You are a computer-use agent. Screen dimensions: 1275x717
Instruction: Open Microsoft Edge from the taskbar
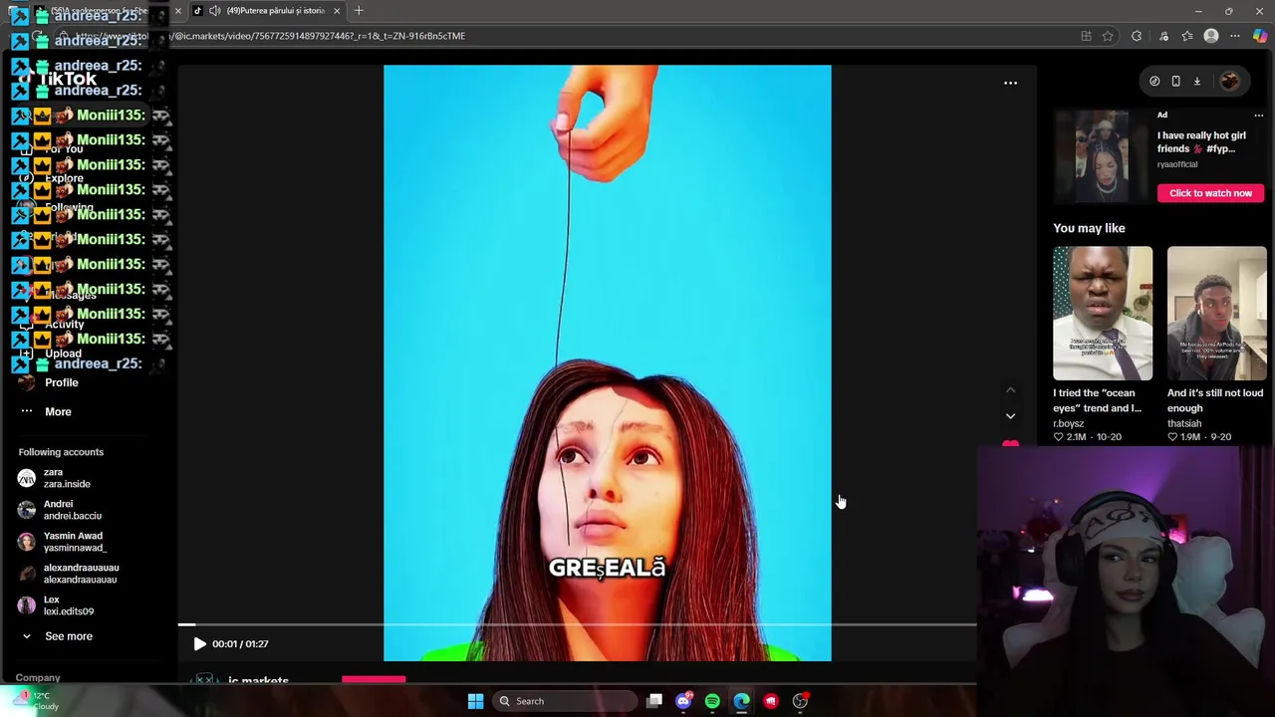pyautogui.click(x=742, y=701)
